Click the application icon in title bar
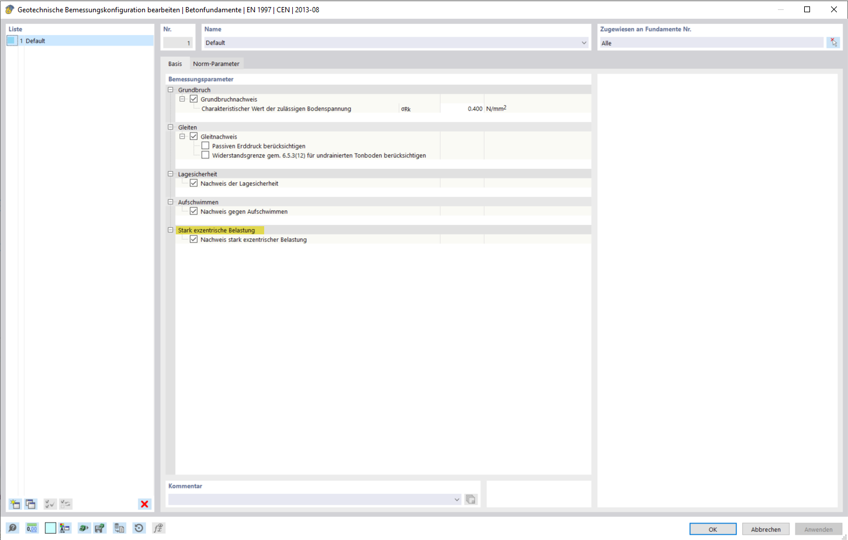Screen dimensions: 848x540 (9, 9)
